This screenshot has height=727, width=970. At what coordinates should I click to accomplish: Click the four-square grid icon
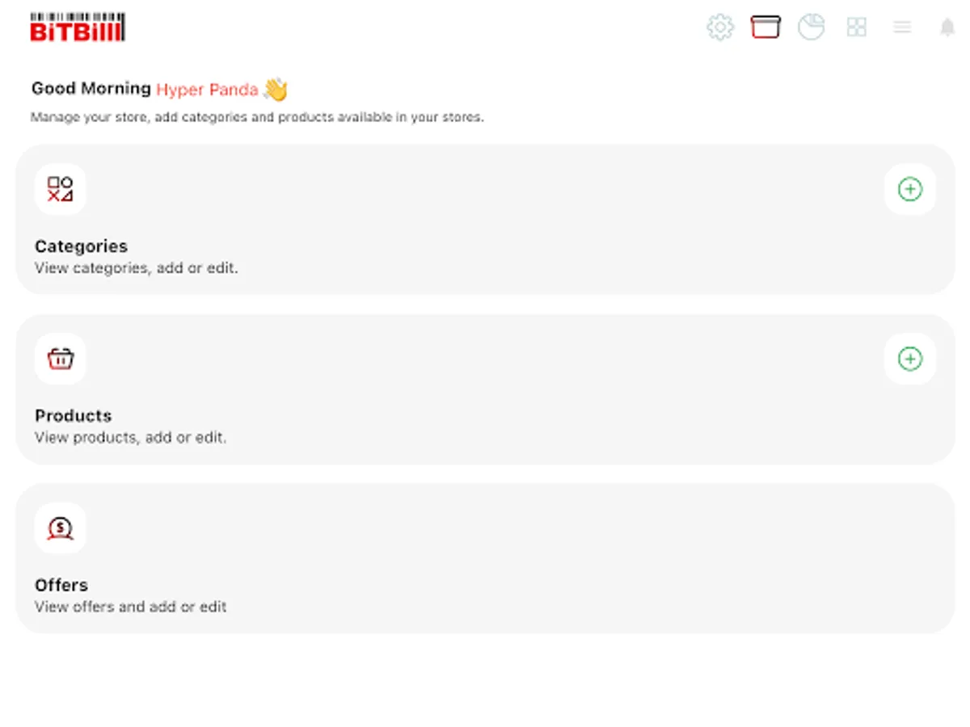(856, 27)
